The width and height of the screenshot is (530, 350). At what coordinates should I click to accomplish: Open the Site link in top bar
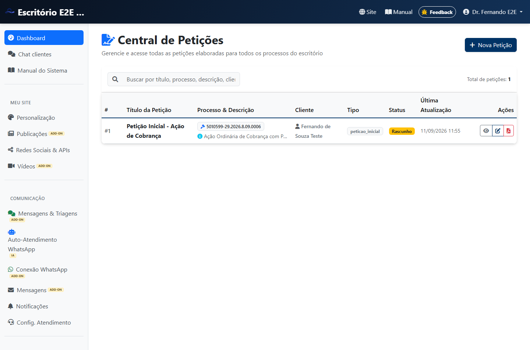(368, 12)
